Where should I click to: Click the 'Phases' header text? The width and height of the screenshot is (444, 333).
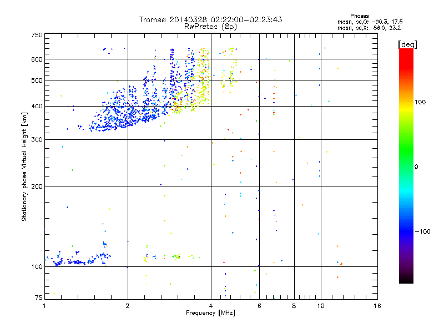[x=359, y=16]
